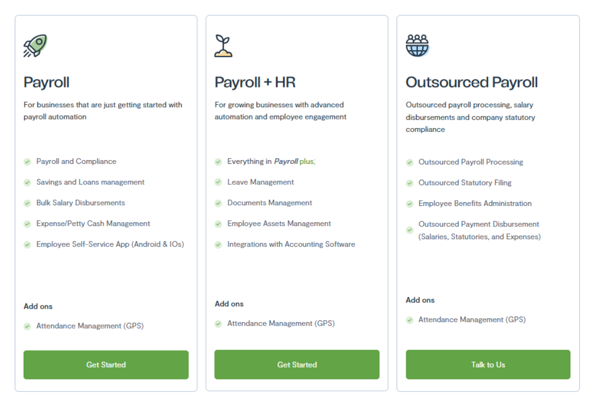Click the sprout icon above Payroll + HR
This screenshot has width=592, height=404.
pos(223,46)
